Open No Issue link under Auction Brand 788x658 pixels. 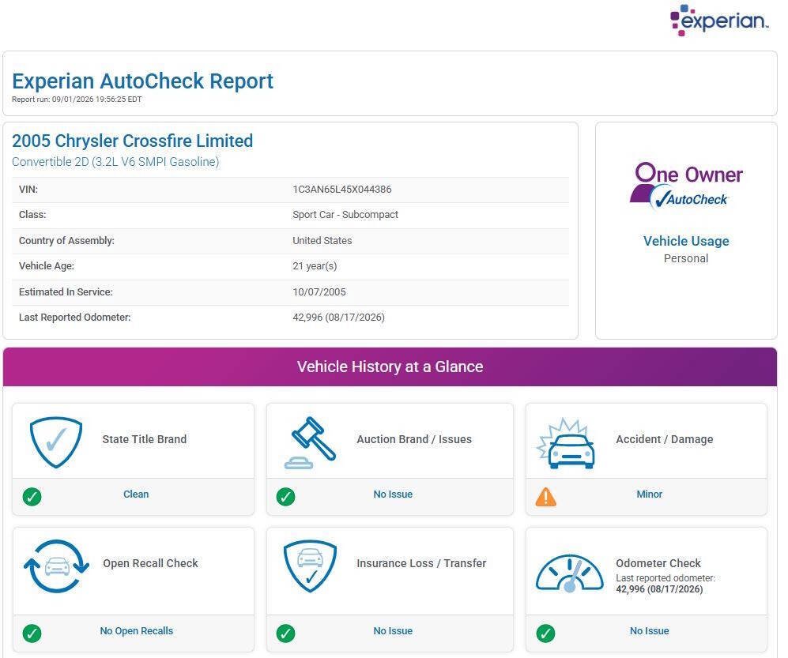pyautogui.click(x=393, y=494)
